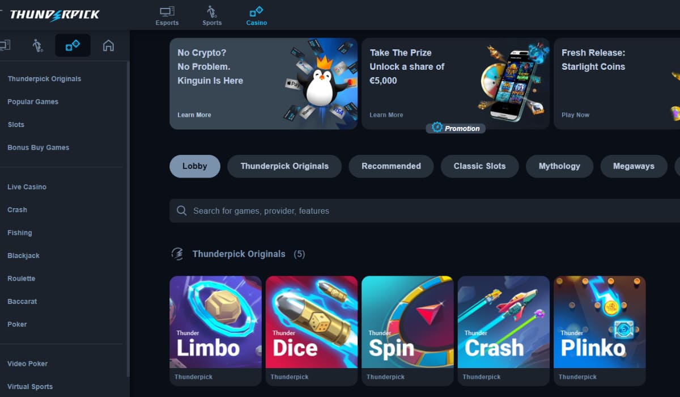Switch to Thunderpick Originals tab

tap(284, 166)
